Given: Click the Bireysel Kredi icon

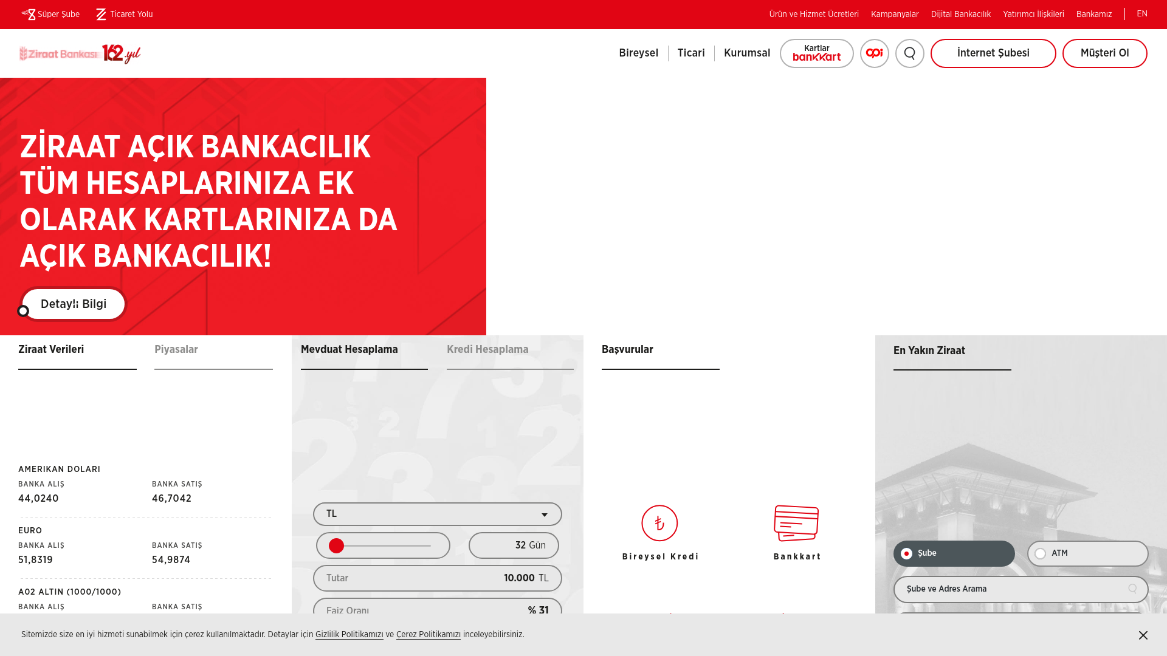Looking at the screenshot, I should (659, 523).
